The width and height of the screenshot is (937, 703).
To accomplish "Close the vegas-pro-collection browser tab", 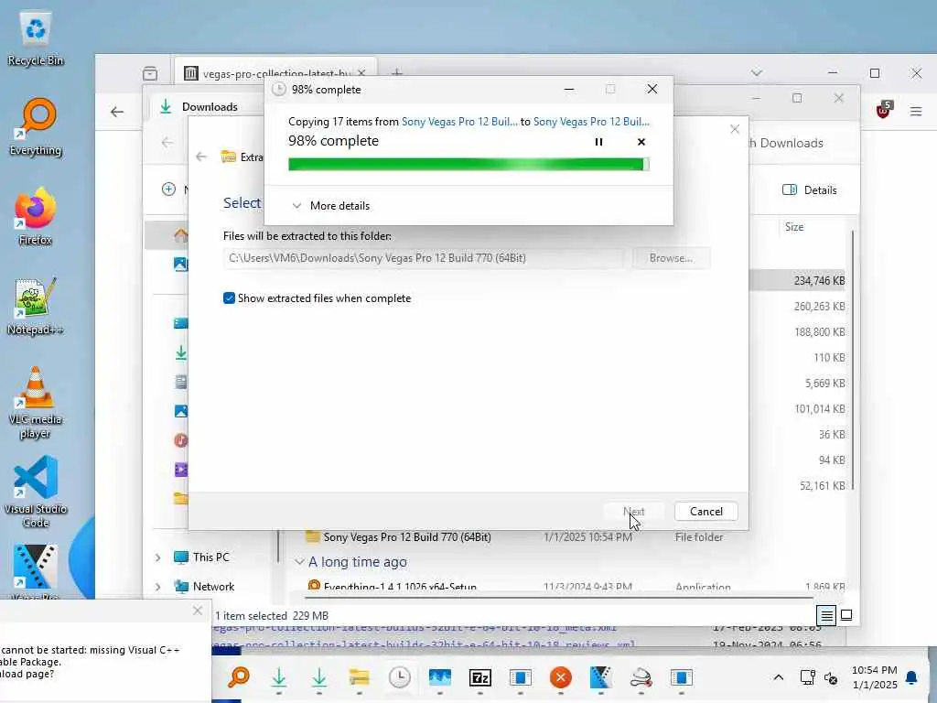I will [x=361, y=73].
